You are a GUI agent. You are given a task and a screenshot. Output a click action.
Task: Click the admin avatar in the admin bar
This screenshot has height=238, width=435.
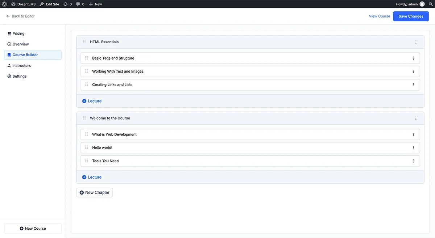pos(422,4)
